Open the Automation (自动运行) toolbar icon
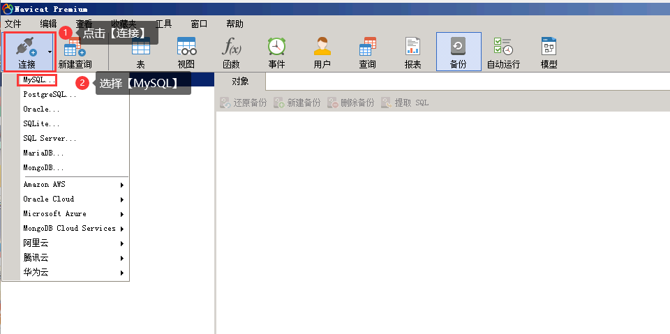Image resolution: width=670 pixels, height=334 pixels. [503, 46]
